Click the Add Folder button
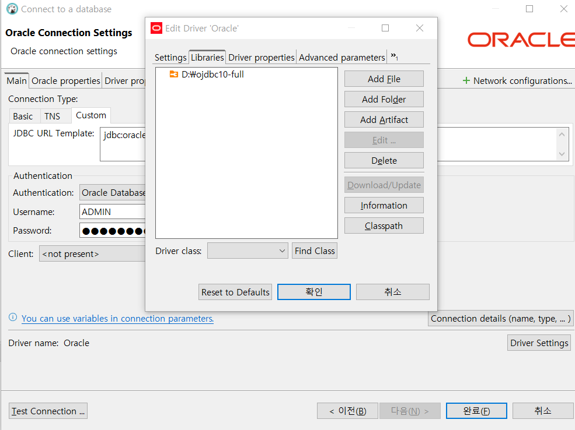The width and height of the screenshot is (575, 430). (384, 100)
